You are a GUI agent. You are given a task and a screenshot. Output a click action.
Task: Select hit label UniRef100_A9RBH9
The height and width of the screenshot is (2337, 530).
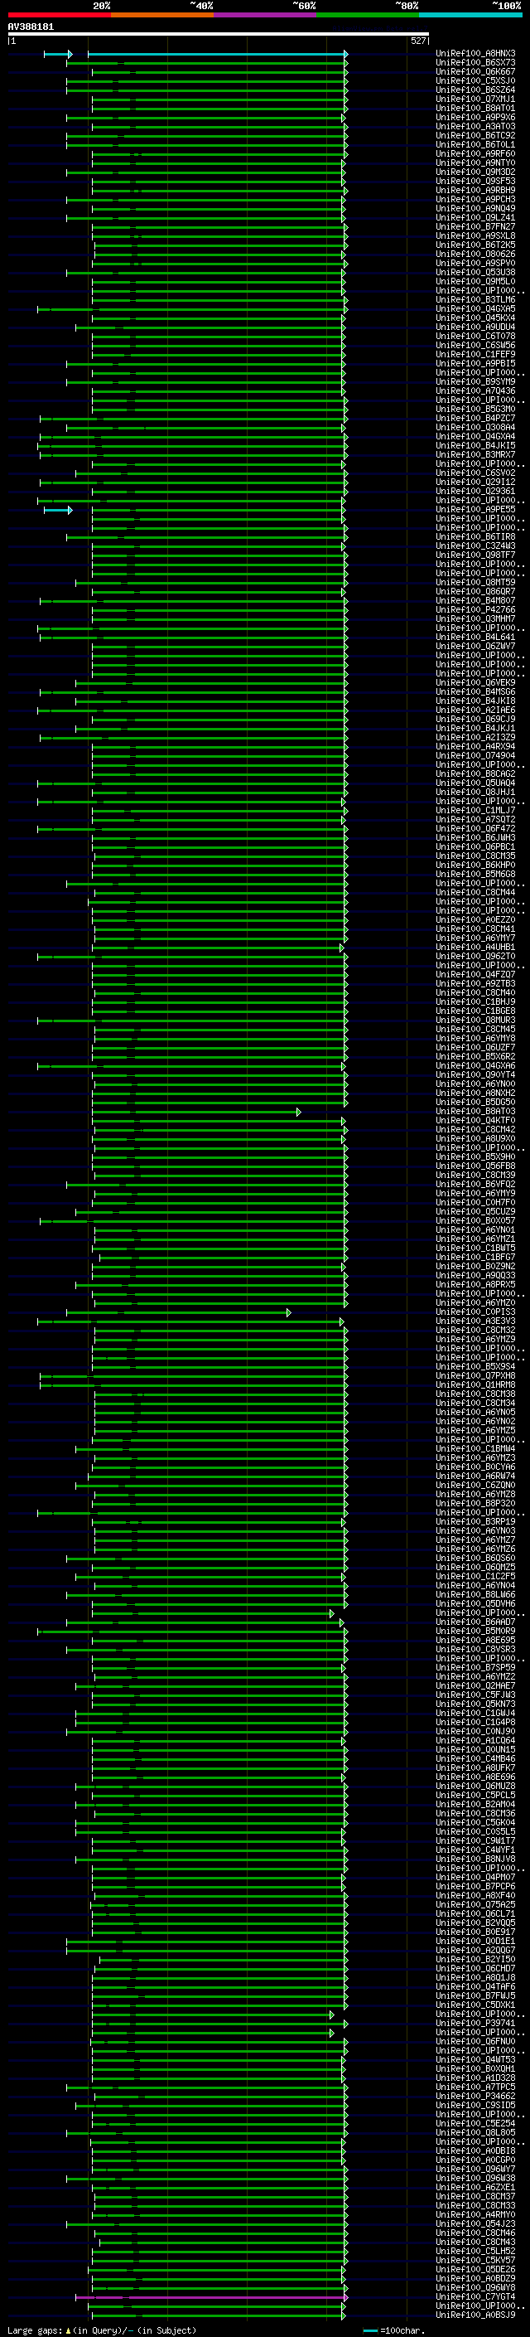(475, 191)
